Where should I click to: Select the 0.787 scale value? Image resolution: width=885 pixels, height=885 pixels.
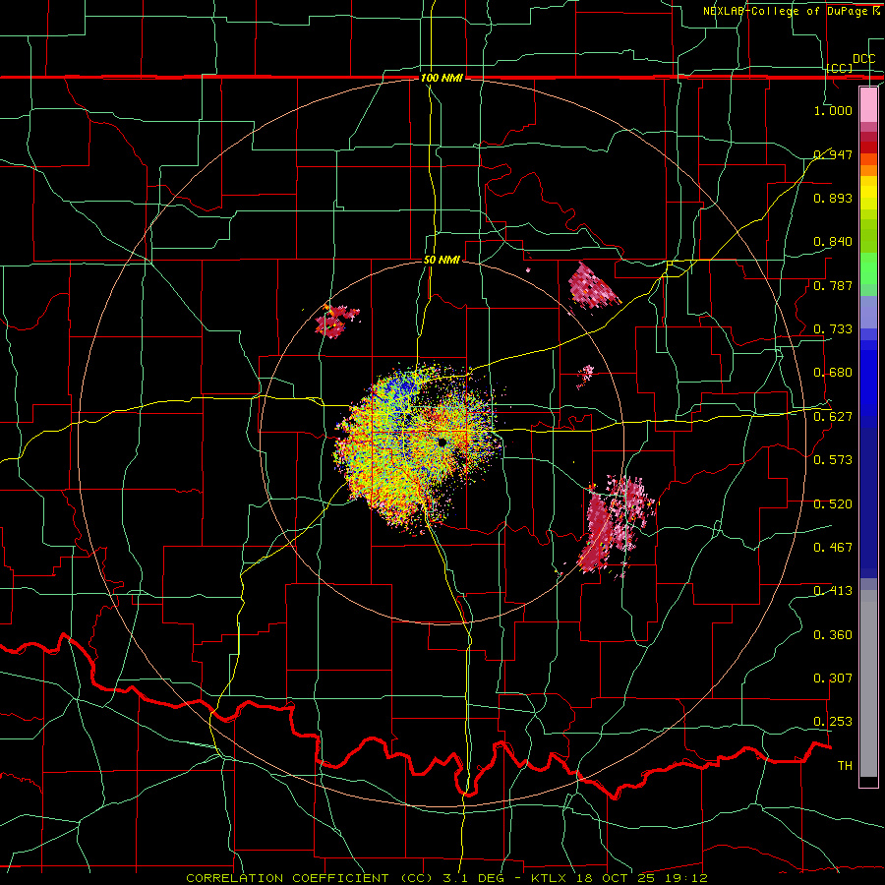click(x=833, y=285)
